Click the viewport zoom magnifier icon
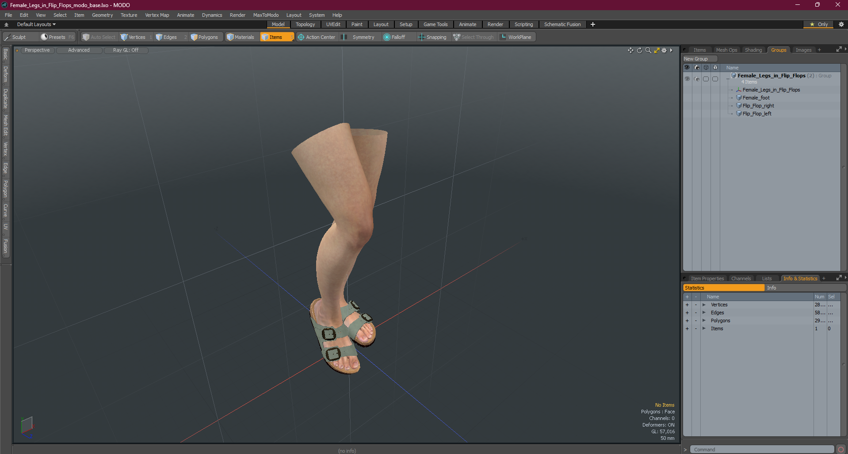848x454 pixels. [x=648, y=50]
